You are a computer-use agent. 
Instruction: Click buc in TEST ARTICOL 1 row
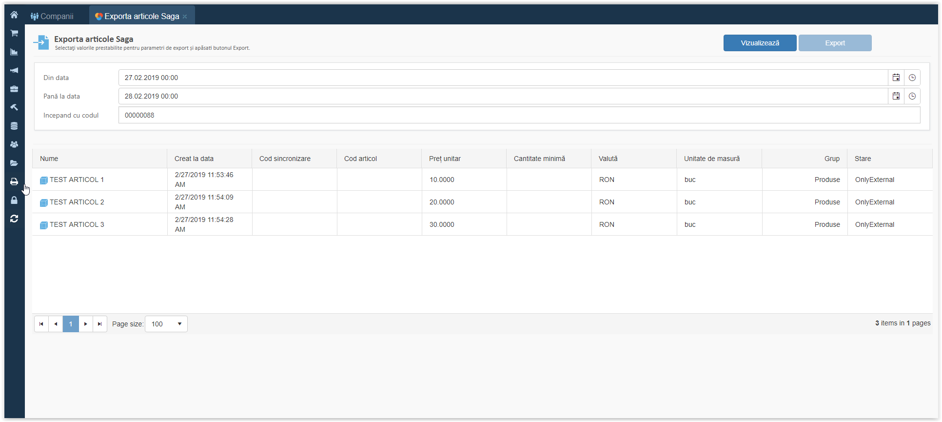point(690,180)
